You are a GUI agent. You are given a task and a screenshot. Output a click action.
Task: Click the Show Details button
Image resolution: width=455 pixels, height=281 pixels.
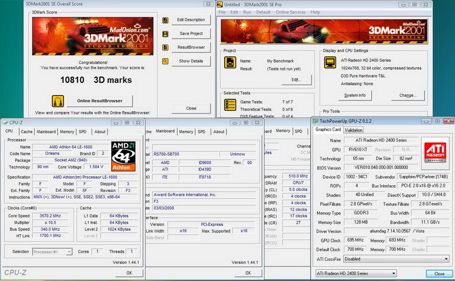[x=191, y=61]
